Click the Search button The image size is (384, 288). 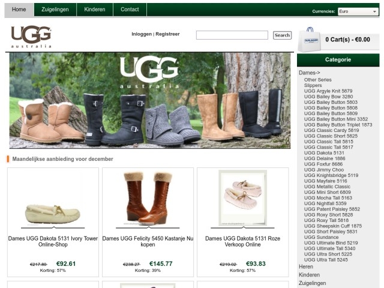coord(282,35)
